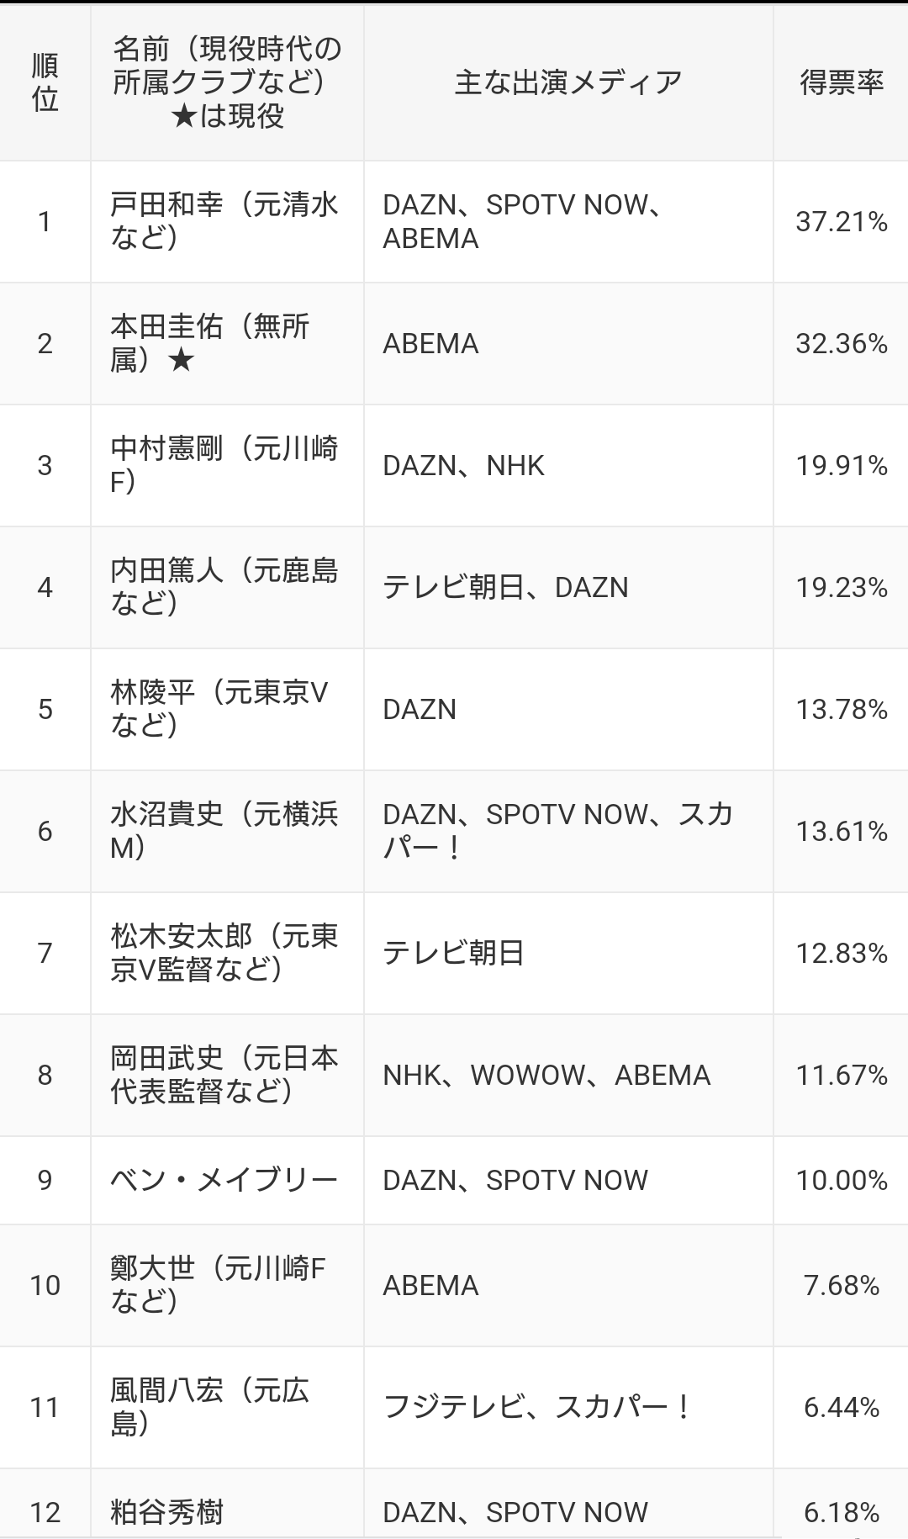The height and width of the screenshot is (1539, 908).
Task: Select the 主な出演メディア column header
Action: point(568,82)
